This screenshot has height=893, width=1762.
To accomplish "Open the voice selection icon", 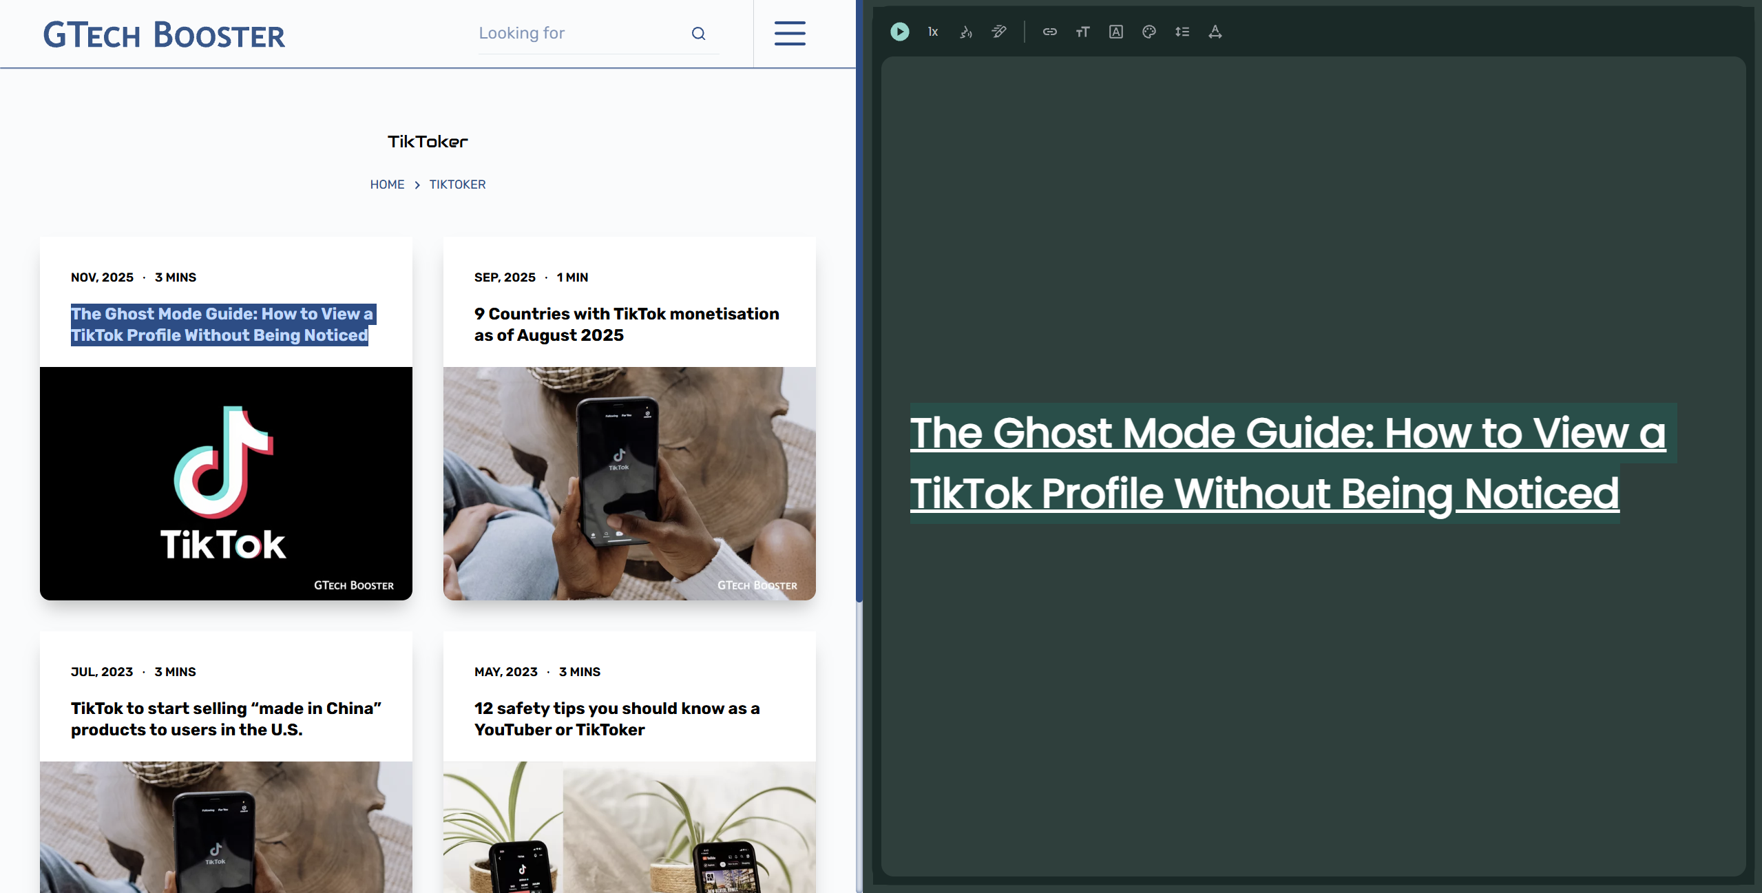I will coord(966,32).
